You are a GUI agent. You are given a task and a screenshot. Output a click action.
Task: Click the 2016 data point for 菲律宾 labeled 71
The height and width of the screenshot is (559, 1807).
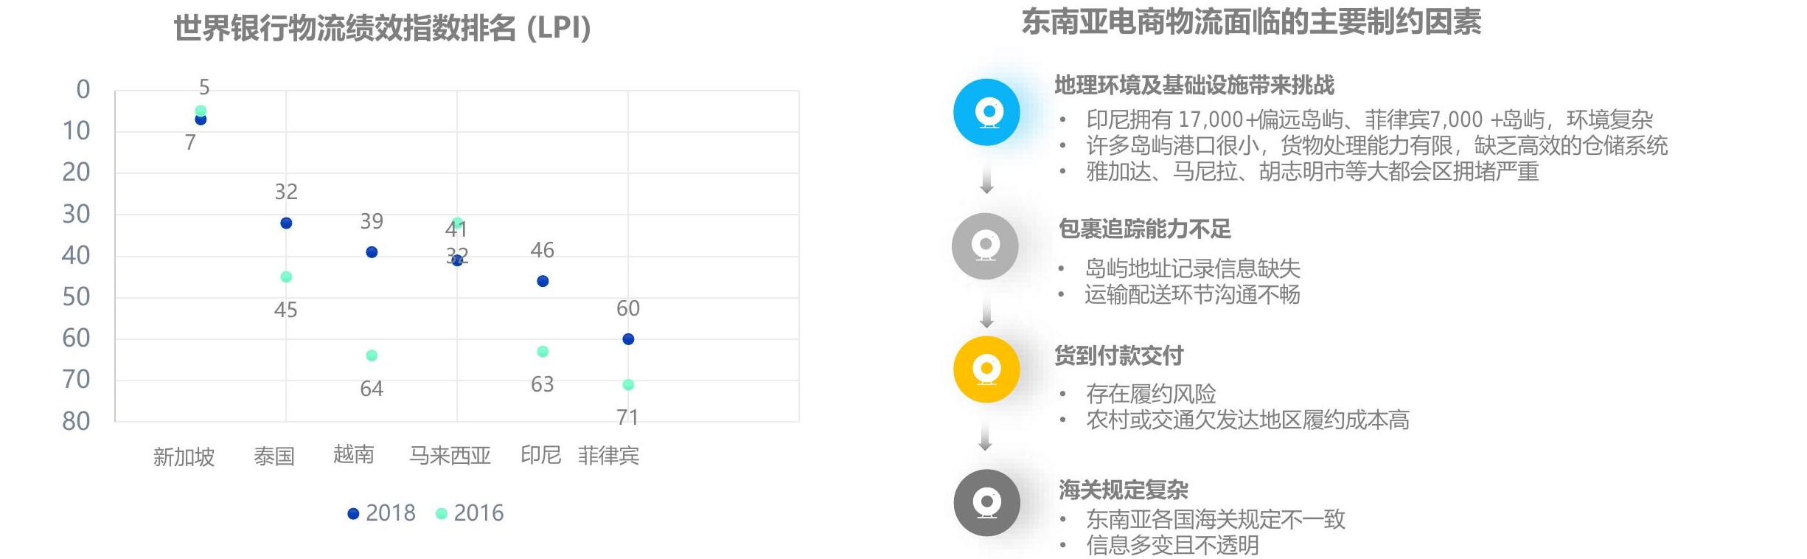point(628,385)
